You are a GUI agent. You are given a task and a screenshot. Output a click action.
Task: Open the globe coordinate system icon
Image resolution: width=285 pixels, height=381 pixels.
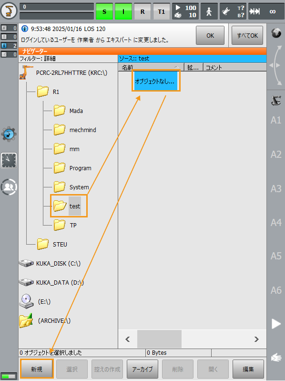tap(276, 33)
